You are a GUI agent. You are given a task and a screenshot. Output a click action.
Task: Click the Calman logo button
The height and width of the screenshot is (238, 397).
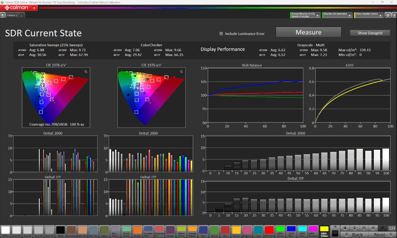[19, 8]
